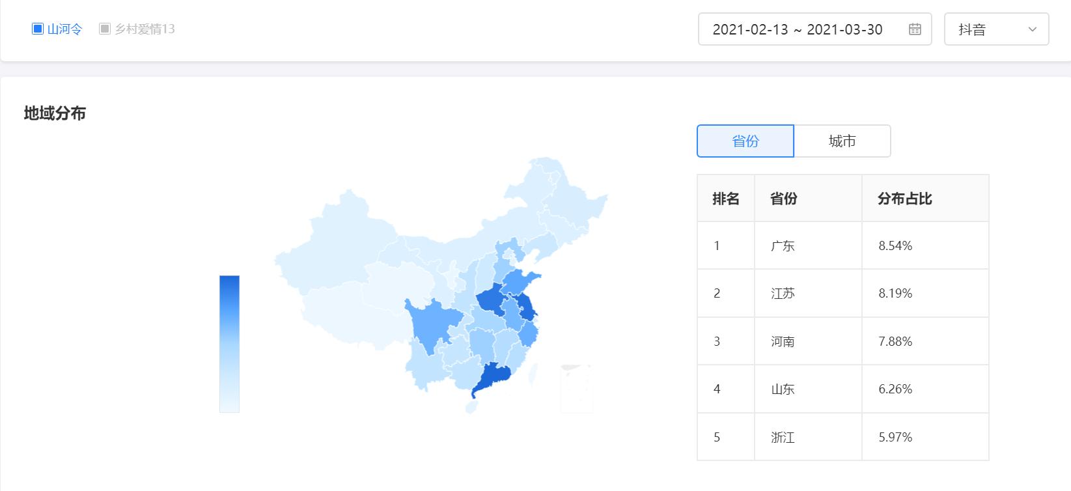This screenshot has height=491, width=1071.
Task: Click the 排名 column header
Action: [726, 199]
